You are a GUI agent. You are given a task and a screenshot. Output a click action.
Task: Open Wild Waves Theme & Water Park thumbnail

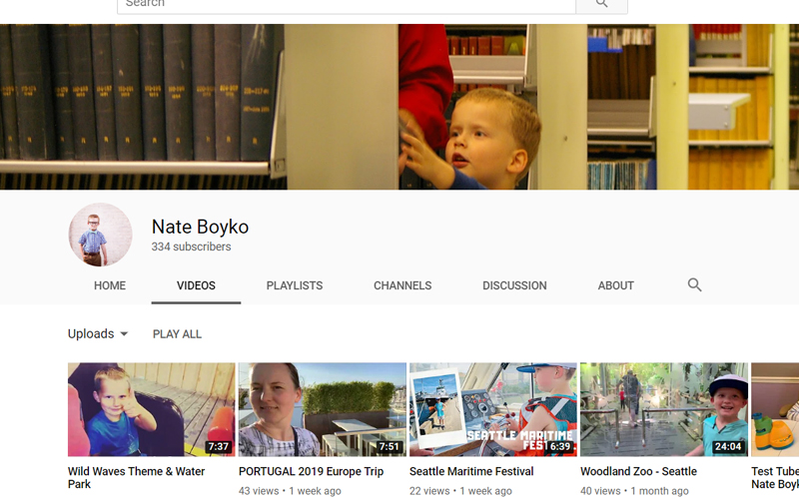[151, 409]
